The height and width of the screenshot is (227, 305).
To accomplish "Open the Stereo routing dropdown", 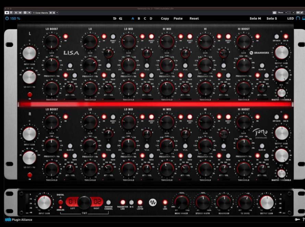I will [x=282, y=13].
